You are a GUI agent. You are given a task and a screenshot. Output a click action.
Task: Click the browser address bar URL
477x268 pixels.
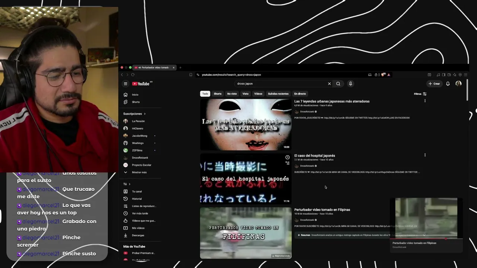click(231, 75)
